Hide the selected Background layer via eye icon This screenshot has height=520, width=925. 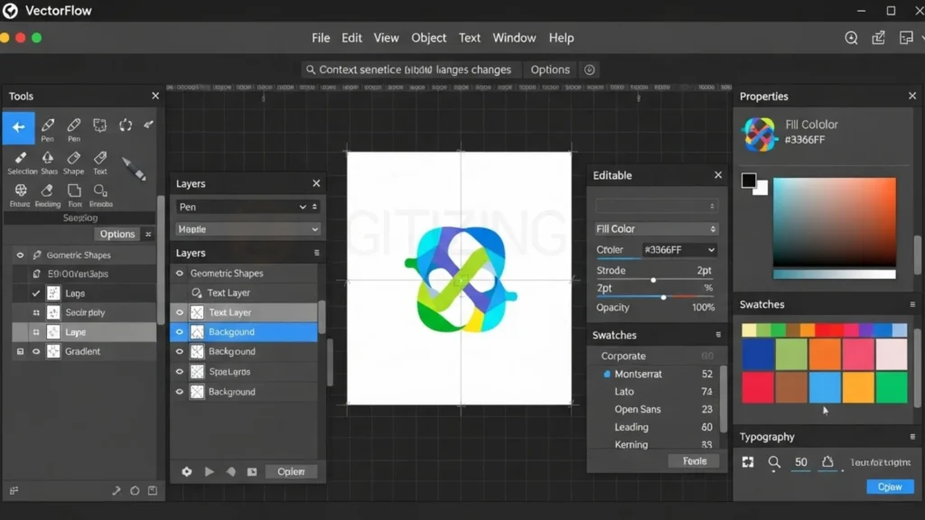coord(180,332)
